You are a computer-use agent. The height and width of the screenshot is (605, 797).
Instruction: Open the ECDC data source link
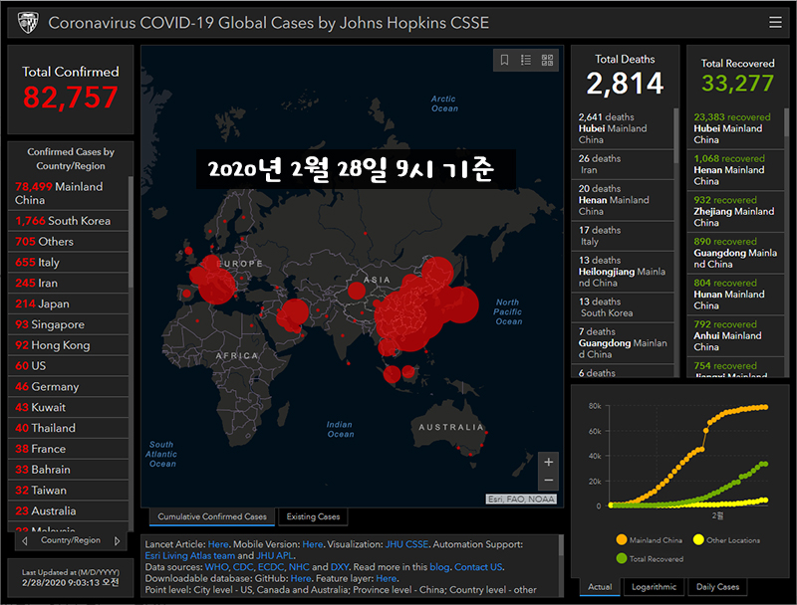[x=271, y=567]
